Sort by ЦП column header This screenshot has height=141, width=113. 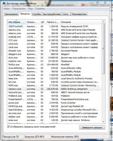[x=42, y=22]
